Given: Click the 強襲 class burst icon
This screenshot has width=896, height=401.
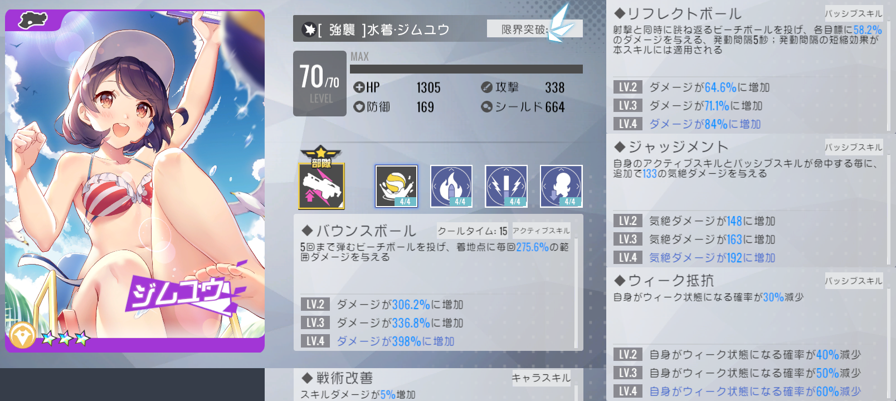Looking at the screenshot, I should point(309,29).
